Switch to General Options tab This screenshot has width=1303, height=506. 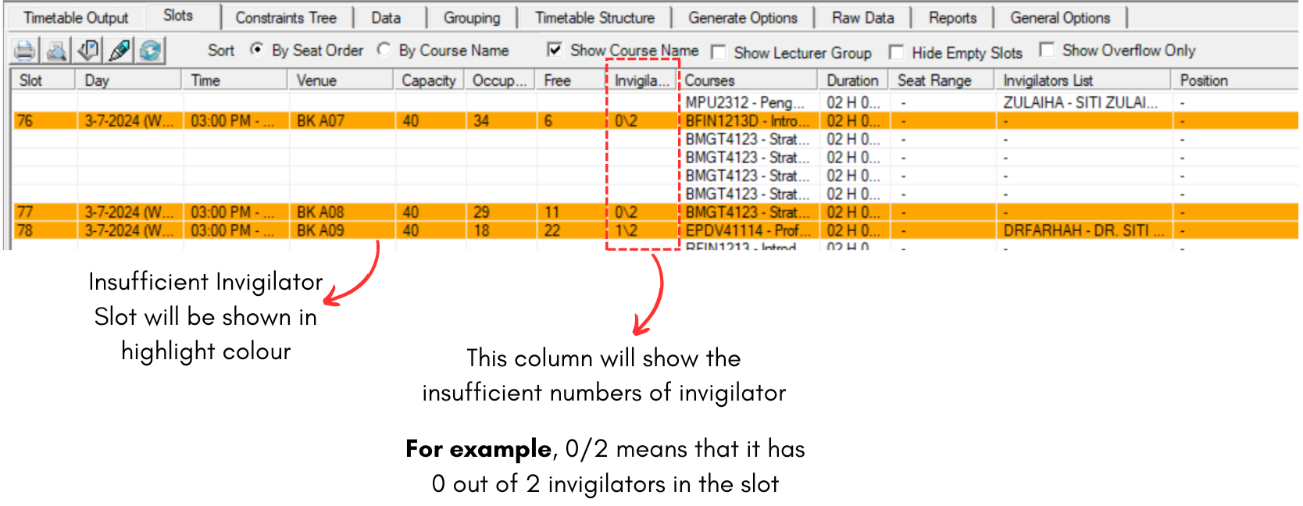pos(1059,18)
